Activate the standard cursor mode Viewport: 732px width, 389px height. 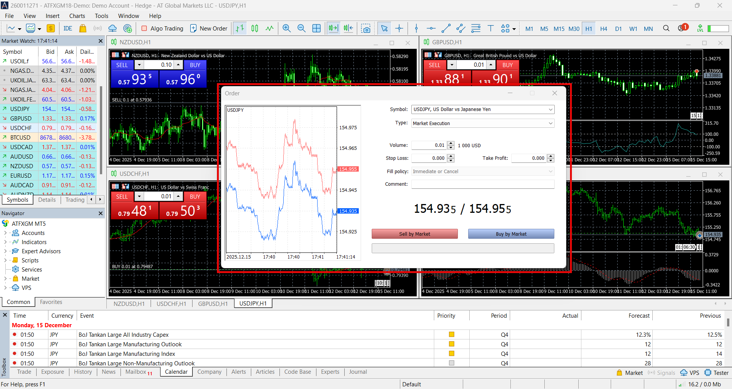[x=384, y=28]
